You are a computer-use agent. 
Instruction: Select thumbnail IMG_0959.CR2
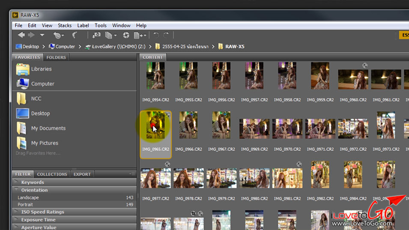point(320,76)
